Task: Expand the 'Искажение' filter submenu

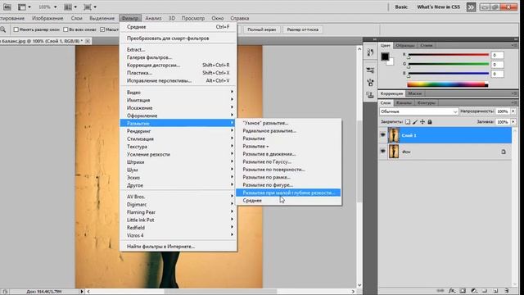Action: 178,107
